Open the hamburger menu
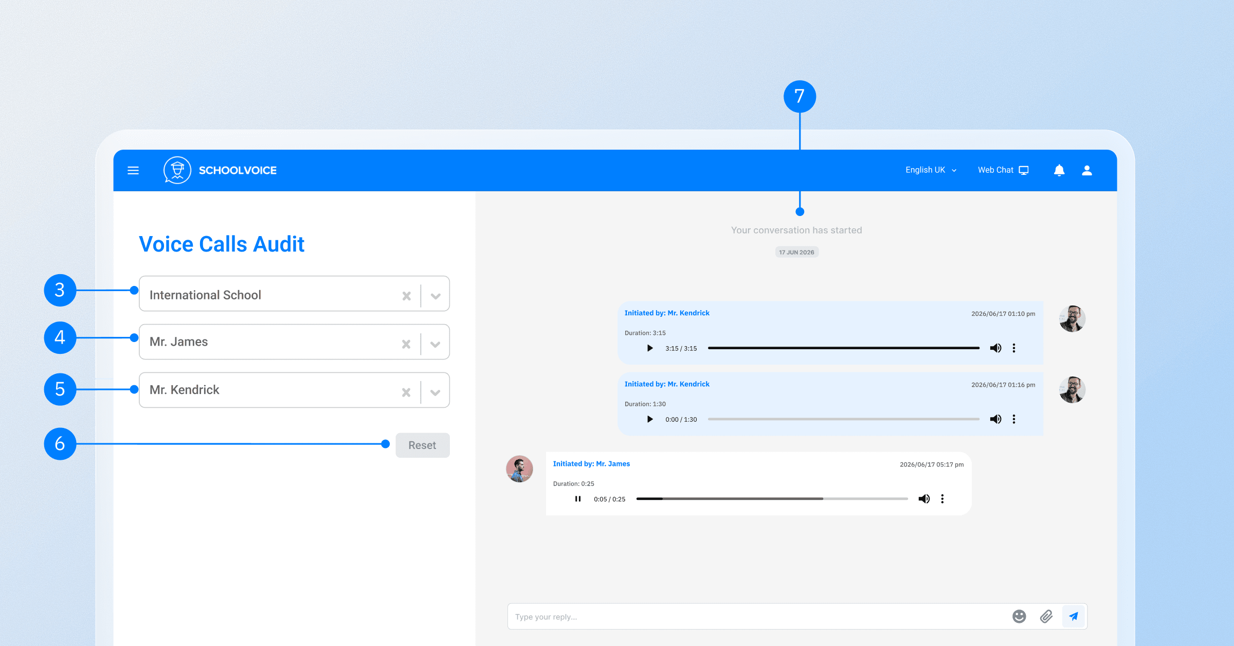 coord(133,170)
